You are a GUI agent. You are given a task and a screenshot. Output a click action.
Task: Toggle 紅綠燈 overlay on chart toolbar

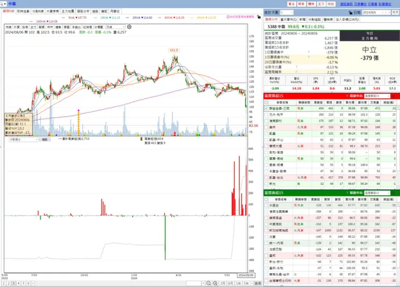coord(88,27)
